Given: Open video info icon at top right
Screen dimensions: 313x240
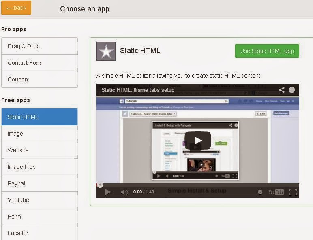Looking at the screenshot, I should coord(292,90).
